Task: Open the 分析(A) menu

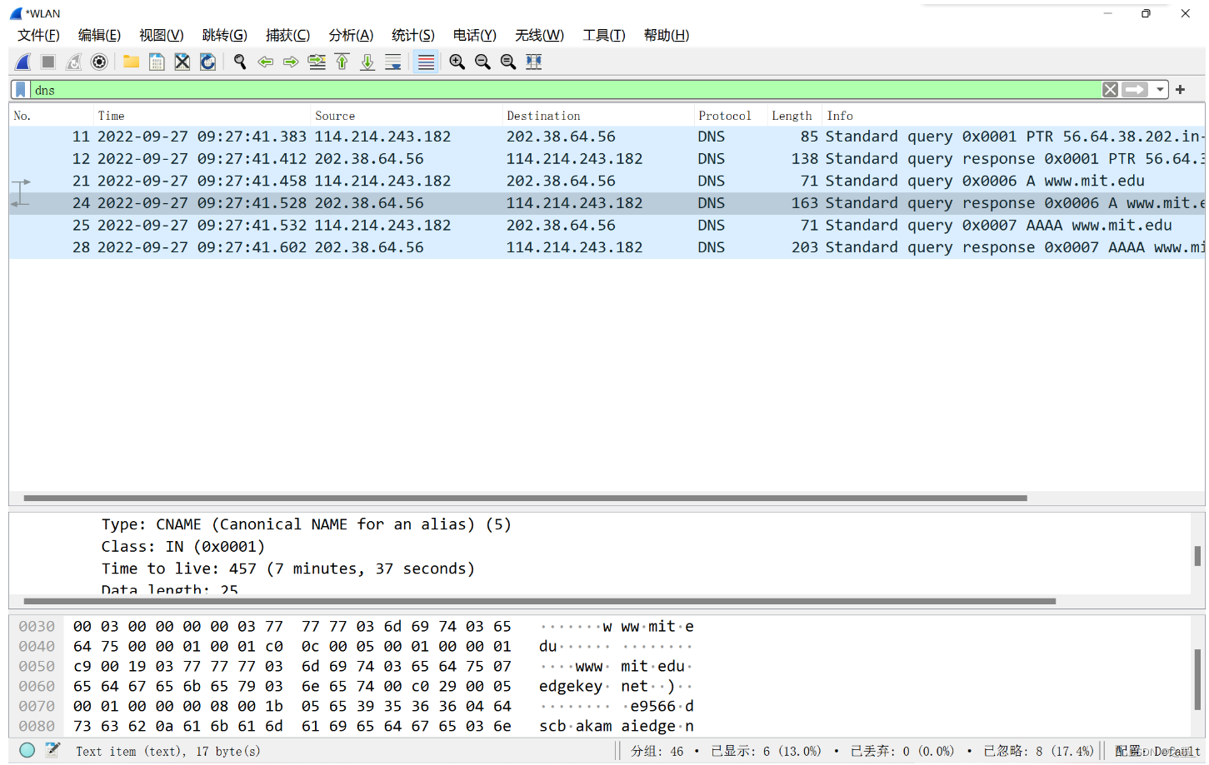Action: tap(350, 35)
